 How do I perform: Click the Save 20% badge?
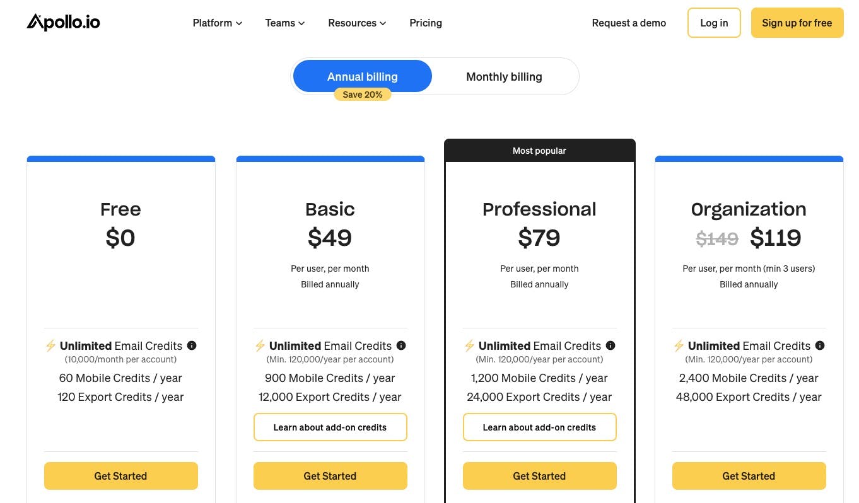(363, 95)
